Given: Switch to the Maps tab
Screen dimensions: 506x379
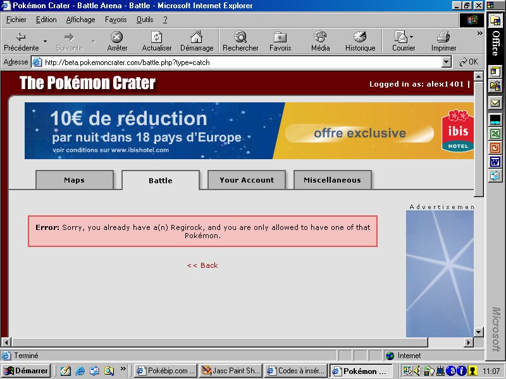Looking at the screenshot, I should (74, 180).
